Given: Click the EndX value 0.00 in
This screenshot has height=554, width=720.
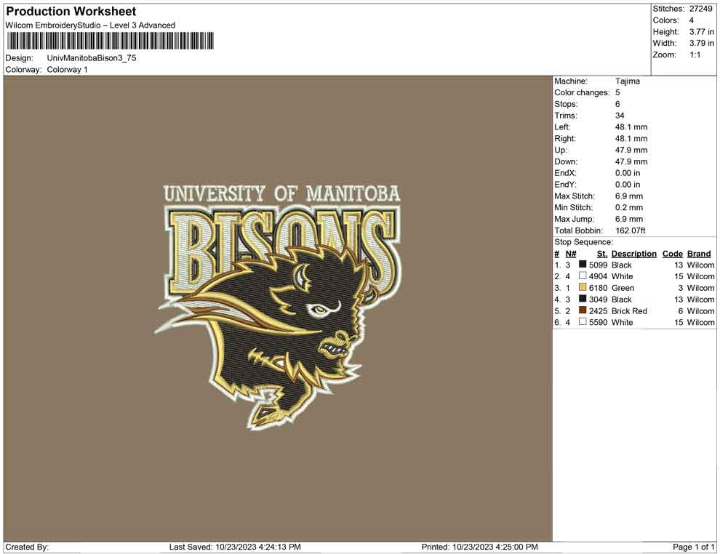Looking at the screenshot, I should click(x=627, y=173).
